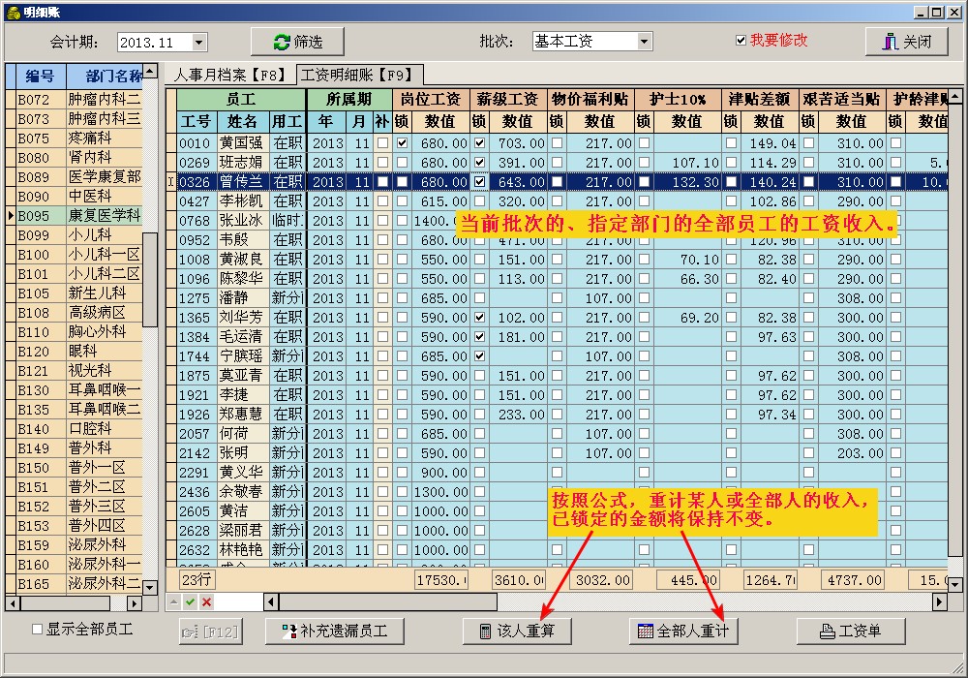Expand the 批次 combo box
Image resolution: width=968 pixels, height=678 pixels.
pyautogui.click(x=644, y=42)
